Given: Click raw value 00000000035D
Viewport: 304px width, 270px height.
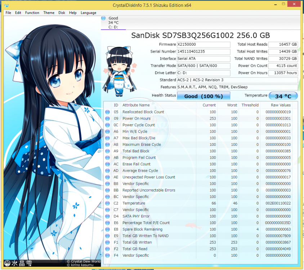Looking at the screenshot, I should coord(278,223).
